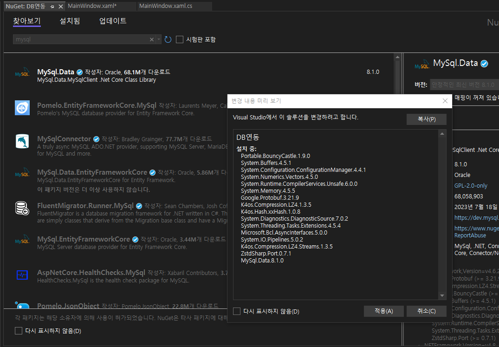Open the https://dev.mysql project link
The image size is (499, 347).
tap(476, 218)
